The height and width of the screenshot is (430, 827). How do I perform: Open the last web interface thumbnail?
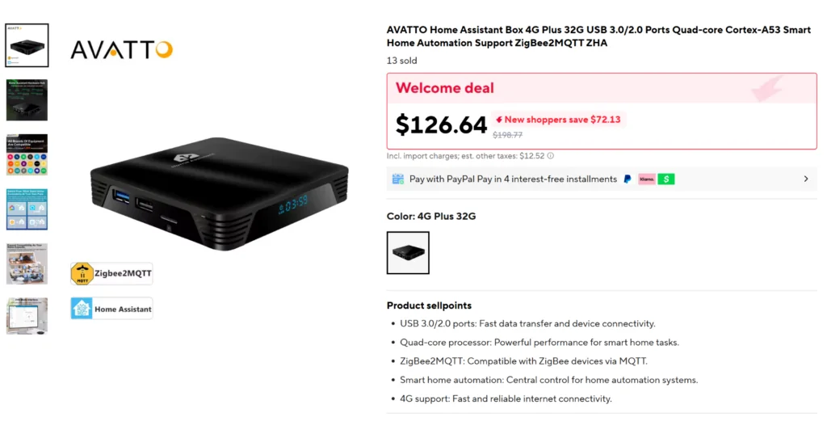(27, 316)
